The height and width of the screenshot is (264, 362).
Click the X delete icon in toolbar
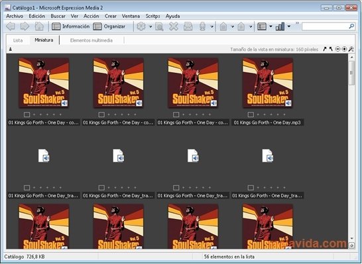pyautogui.click(x=174, y=26)
